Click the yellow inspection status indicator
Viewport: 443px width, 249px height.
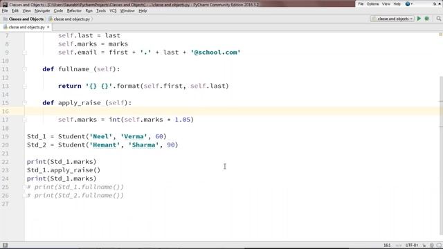[440, 35]
